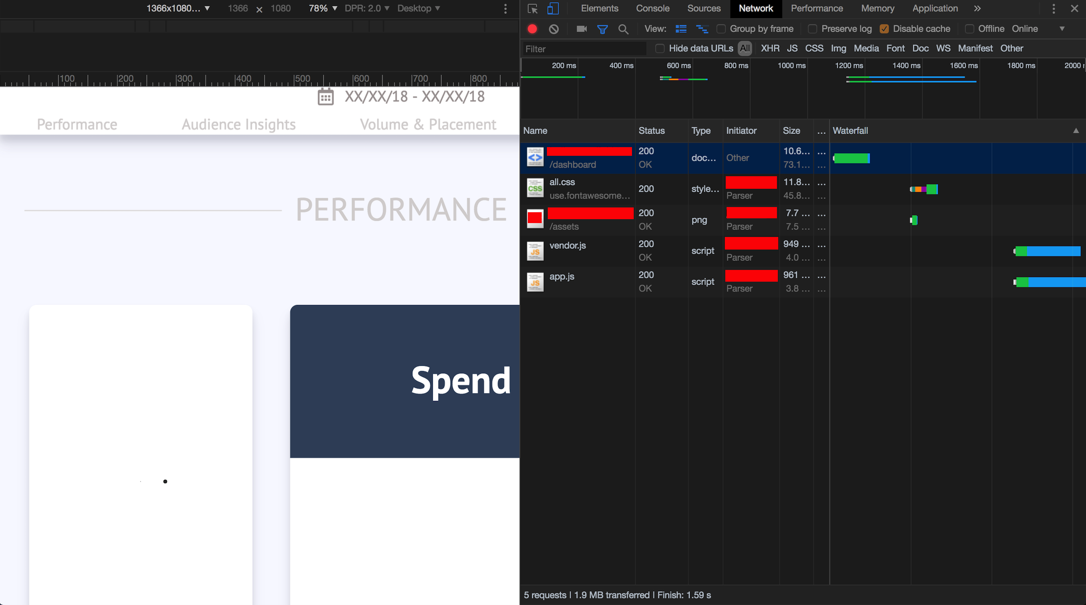The width and height of the screenshot is (1086, 605).
Task: Select the inspect element cursor icon
Action: tap(532, 9)
